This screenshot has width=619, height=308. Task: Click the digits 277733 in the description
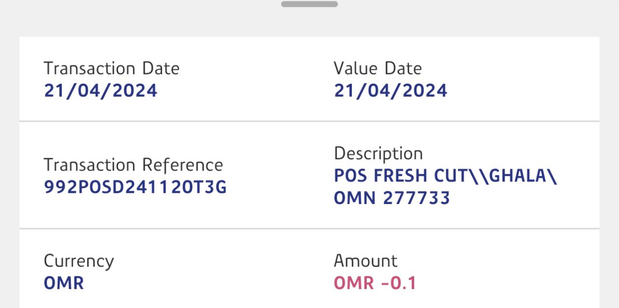point(417,198)
